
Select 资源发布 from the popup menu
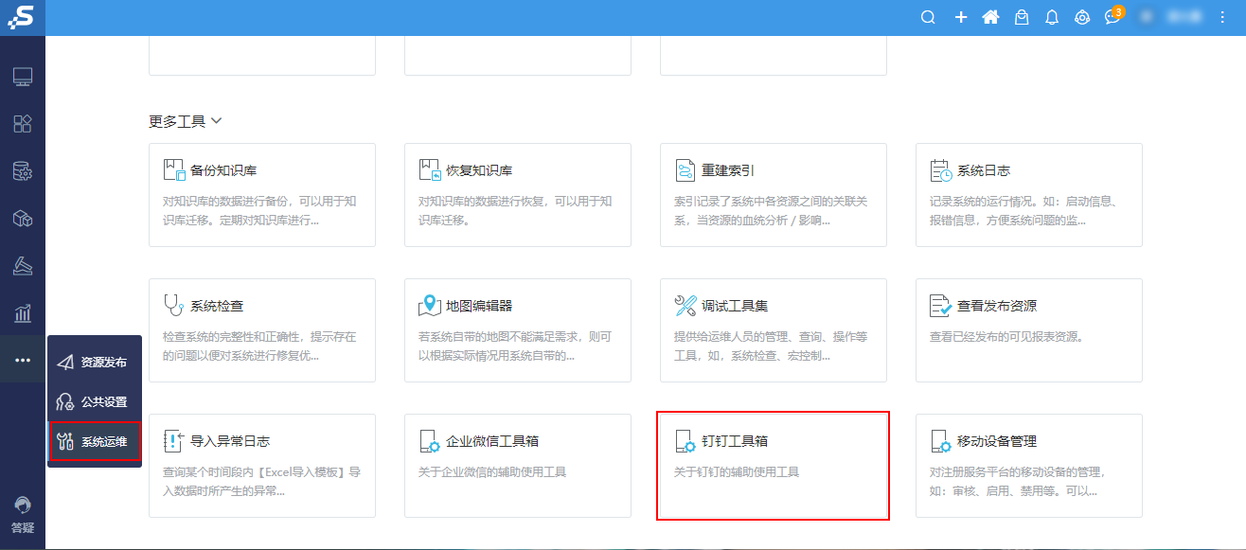tap(95, 363)
